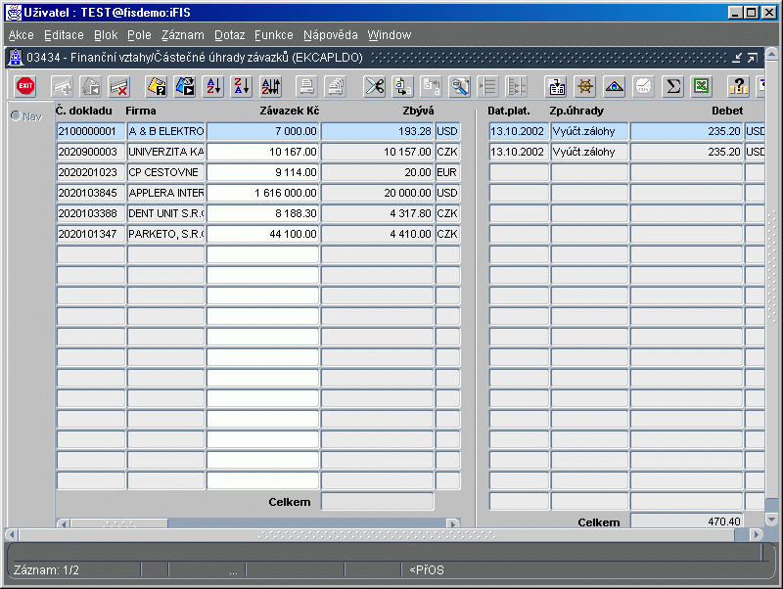Click the magnifier search icon
This screenshot has height=589, width=783.
pos(459,87)
